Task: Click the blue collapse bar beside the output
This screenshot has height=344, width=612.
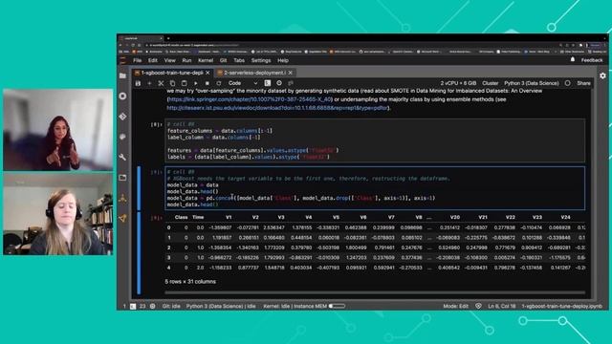Action: tap(139, 253)
